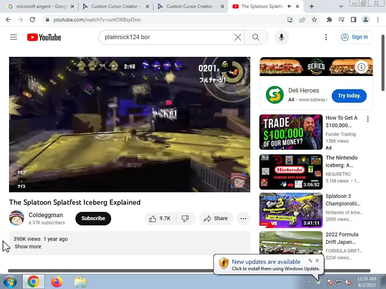Reload the YouTube page
Screen dimensions: 386x289
pyautogui.click(x=32, y=20)
